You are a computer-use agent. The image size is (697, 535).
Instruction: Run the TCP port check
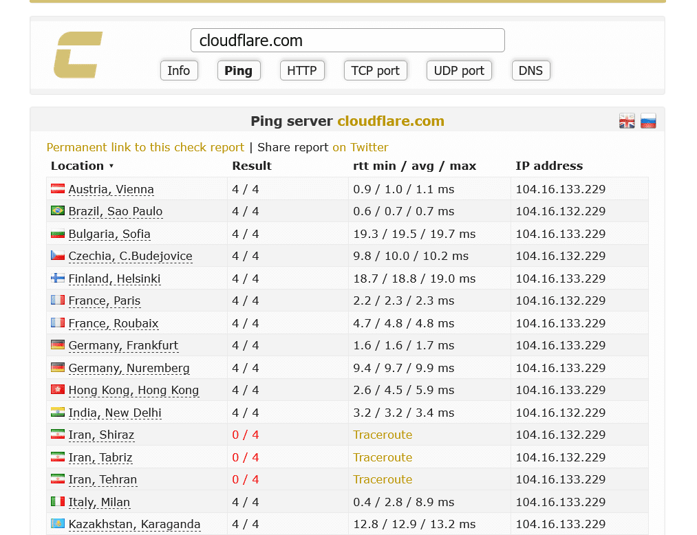[375, 71]
